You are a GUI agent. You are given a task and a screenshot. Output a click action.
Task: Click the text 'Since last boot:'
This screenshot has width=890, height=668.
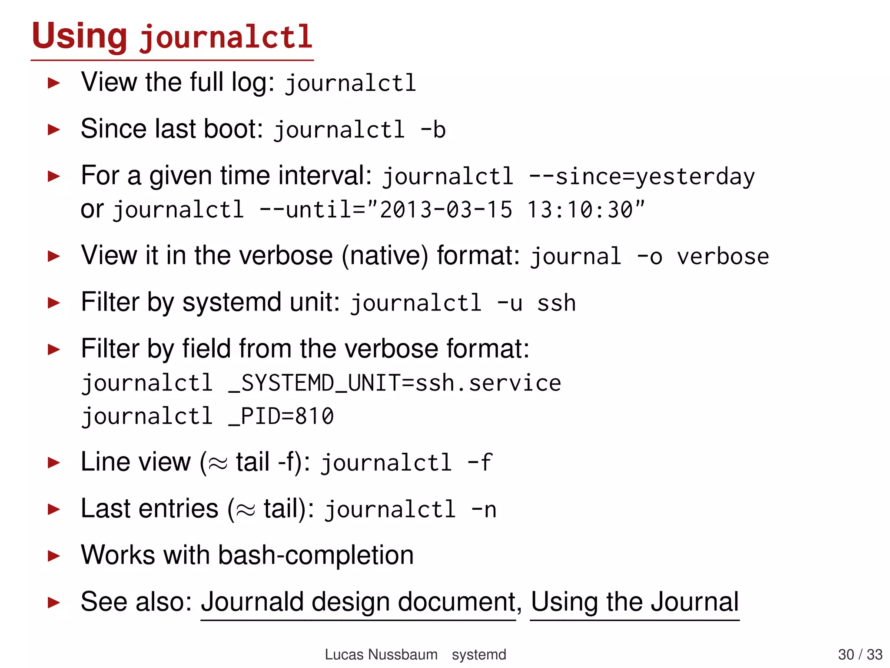pyautogui.click(x=172, y=129)
